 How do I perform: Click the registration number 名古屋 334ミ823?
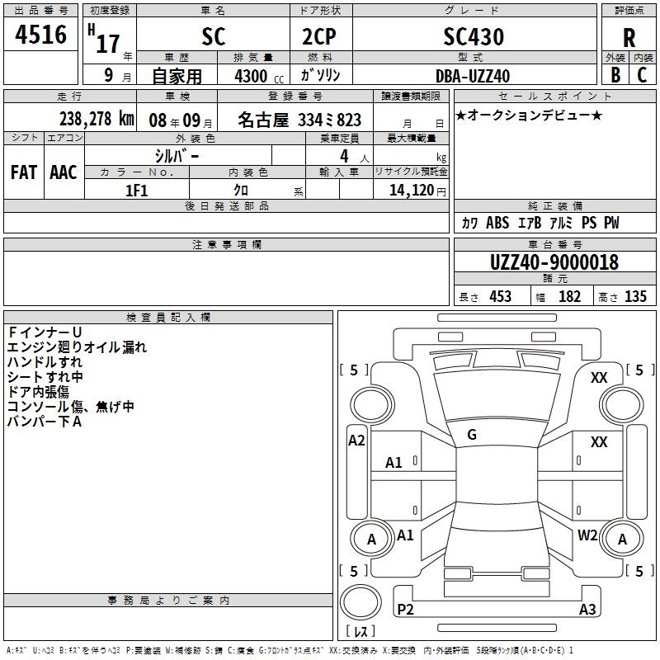pyautogui.click(x=299, y=120)
